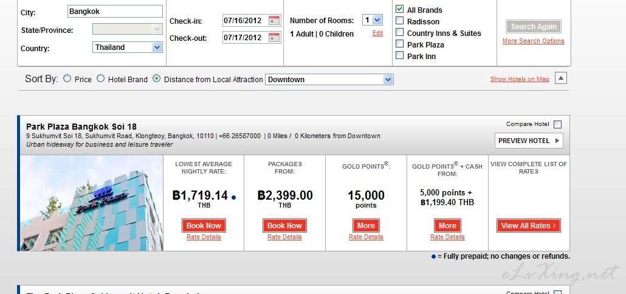
Task: Click the City field containing Bangkok
Action: coord(115,11)
